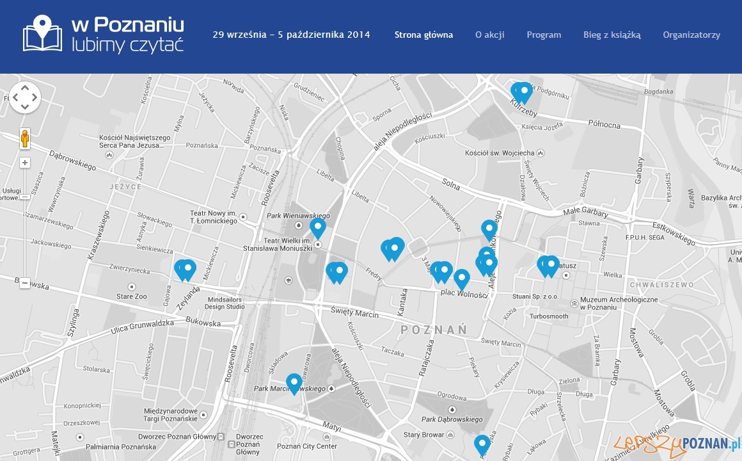Viewport: 742px width, 461px height.
Task: Zoom in with the plus control
Action: tap(25, 162)
